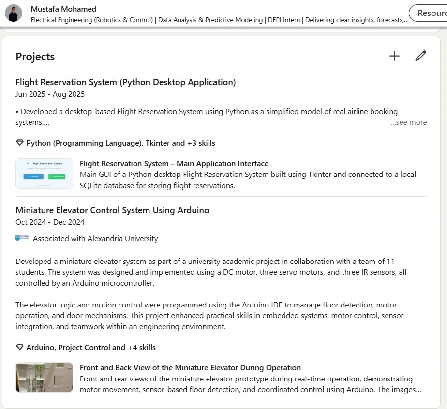Open Mustafa Mohamed's profile photo
Viewport: 447px width, 409px height.
14,14
